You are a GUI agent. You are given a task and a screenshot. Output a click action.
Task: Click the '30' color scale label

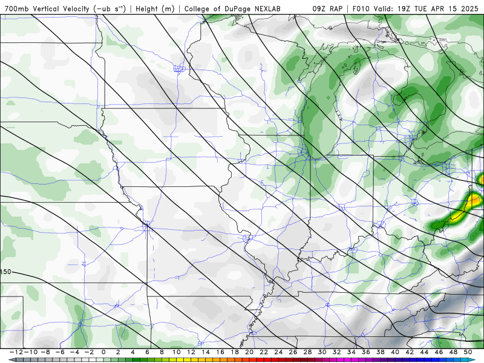tap(322, 352)
